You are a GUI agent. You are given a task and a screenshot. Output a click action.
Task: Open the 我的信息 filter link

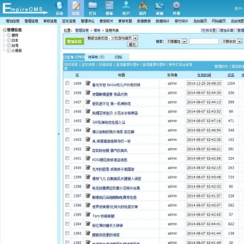click(71, 65)
